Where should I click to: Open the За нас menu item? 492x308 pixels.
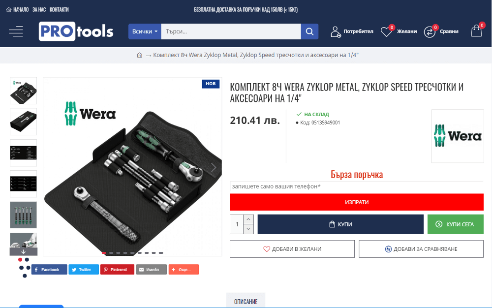click(x=39, y=10)
